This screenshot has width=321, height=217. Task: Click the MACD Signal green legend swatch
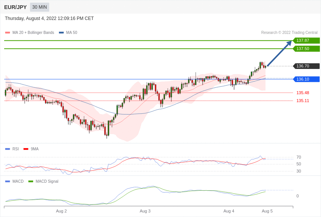point(31,181)
